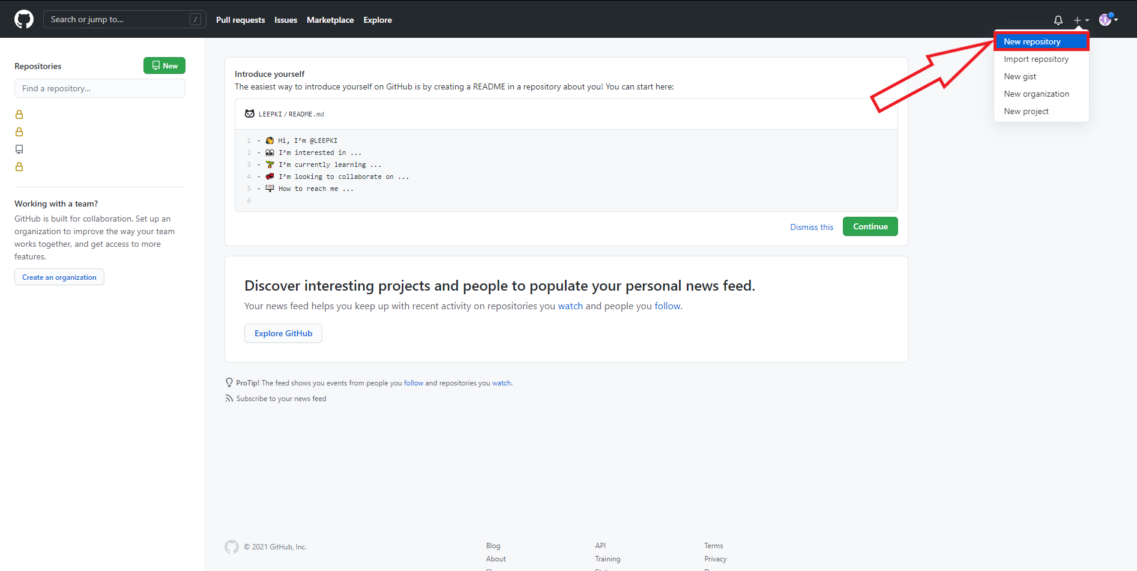This screenshot has height=571, width=1137.
Task: Open the Blog footer link
Action: coord(493,546)
